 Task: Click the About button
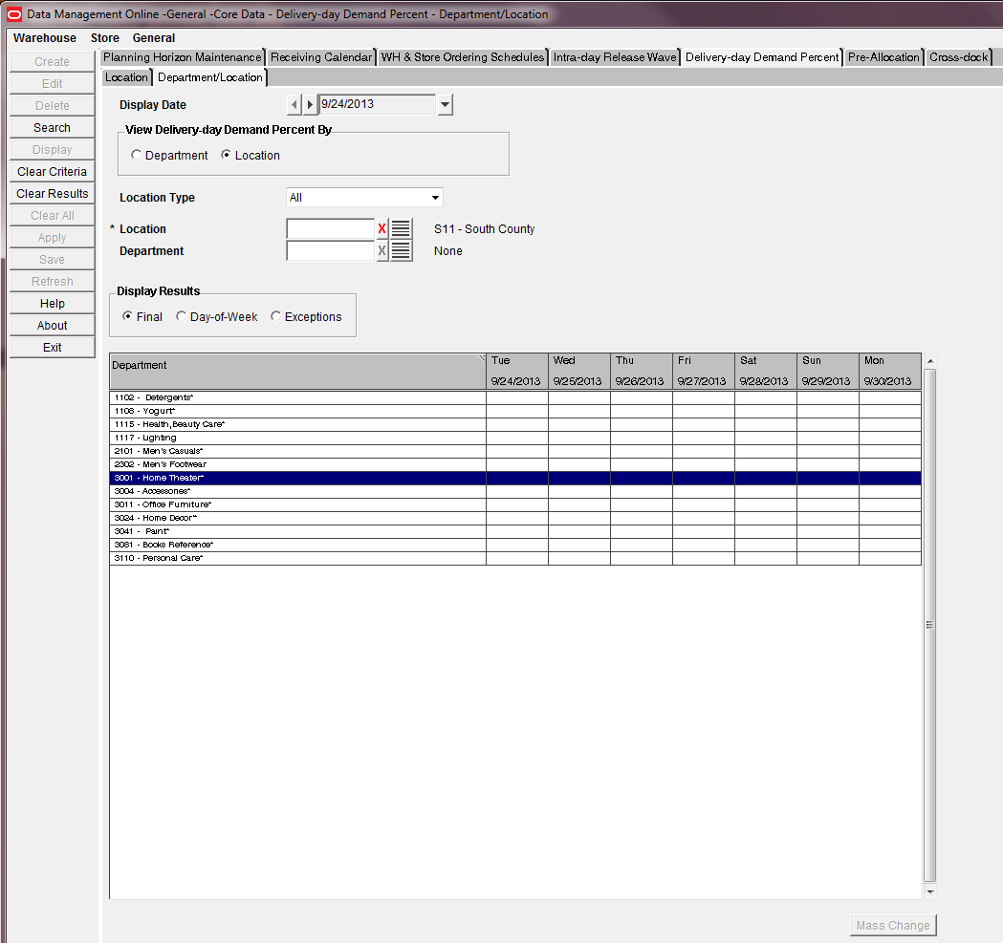pyautogui.click(x=52, y=326)
